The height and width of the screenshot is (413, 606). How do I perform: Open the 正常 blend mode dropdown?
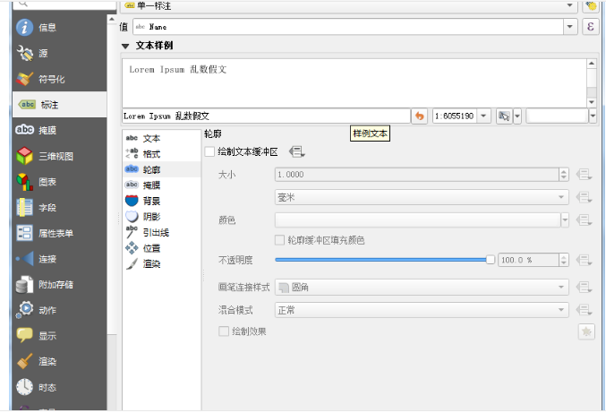pyautogui.click(x=422, y=310)
